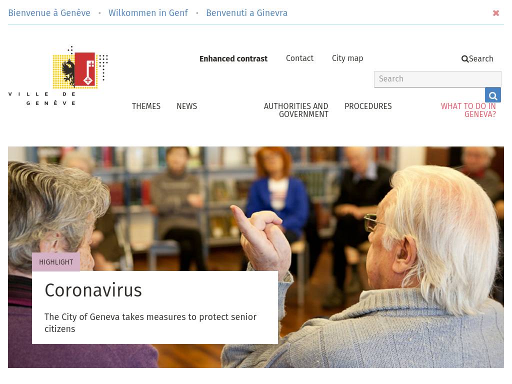Click inside the Search text field
The image size is (512, 384).
tap(437, 79)
